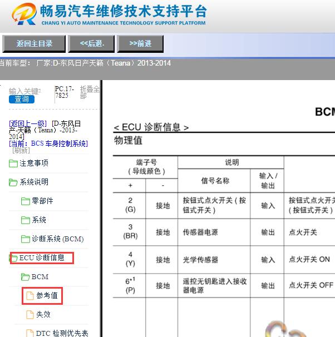Open the 系统 subfolder item
The image size is (335, 337).
pos(39,220)
